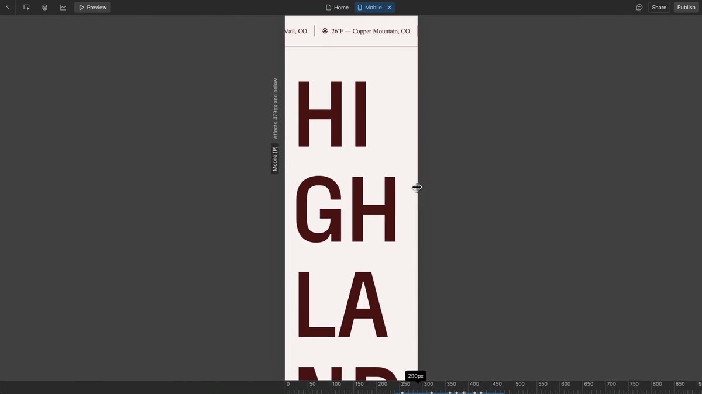This screenshot has width=702, height=394.
Task: Close the Mobile breakpoint tab
Action: [390, 8]
